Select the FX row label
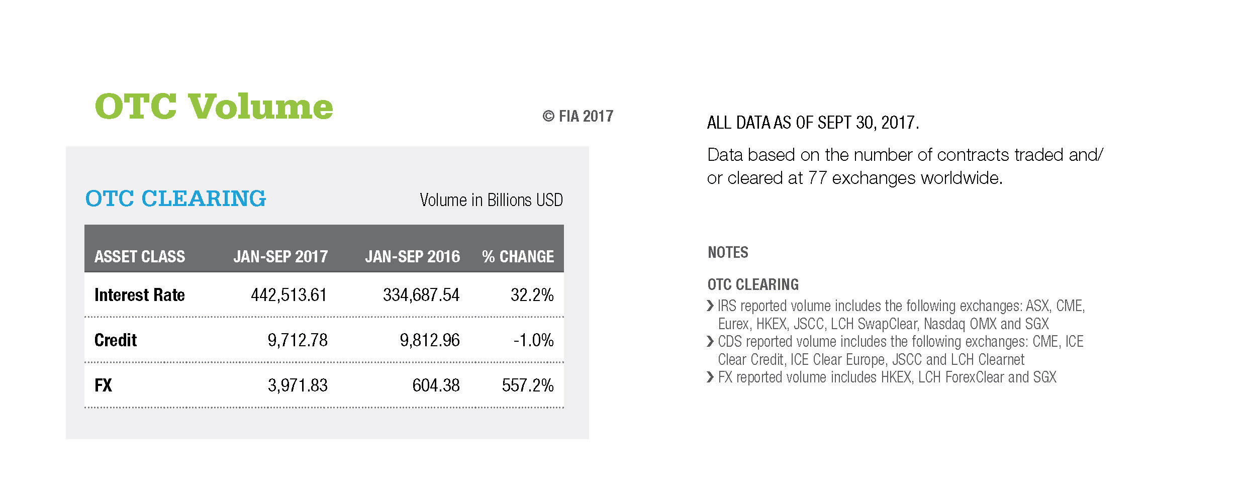1244x497 pixels. [103, 385]
